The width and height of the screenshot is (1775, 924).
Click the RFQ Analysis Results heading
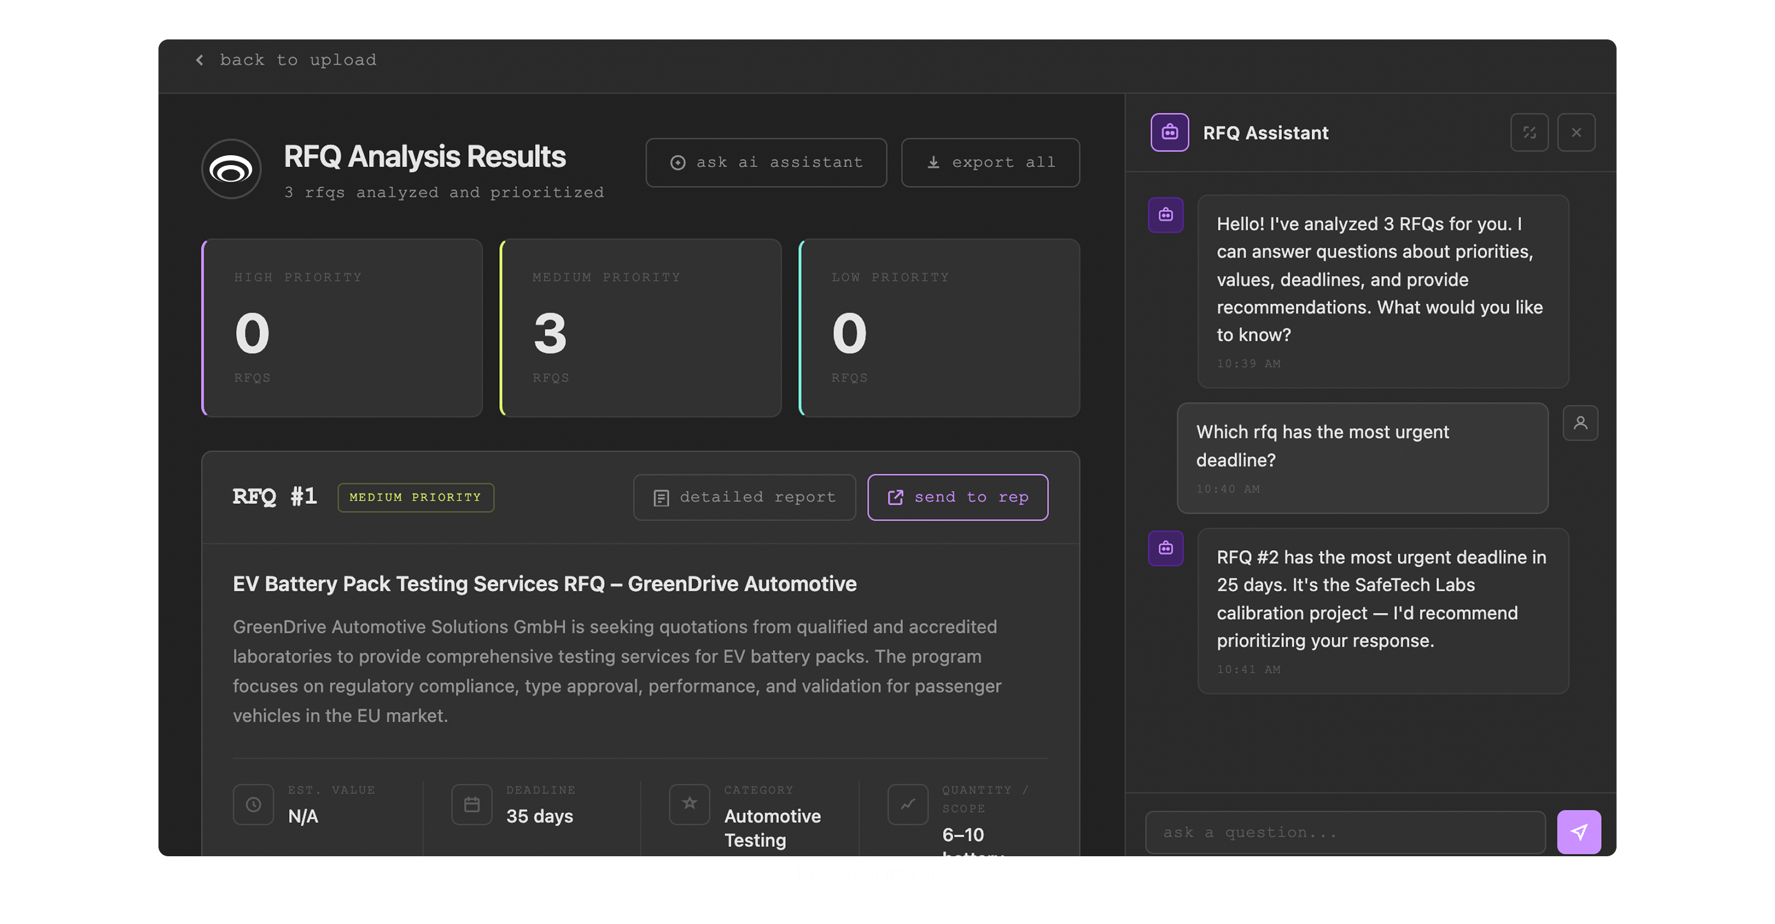[x=425, y=156]
